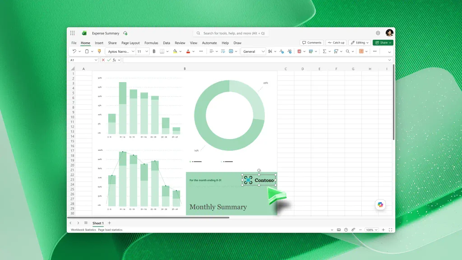Expand the ribbon collapse chevron

(x=389, y=52)
